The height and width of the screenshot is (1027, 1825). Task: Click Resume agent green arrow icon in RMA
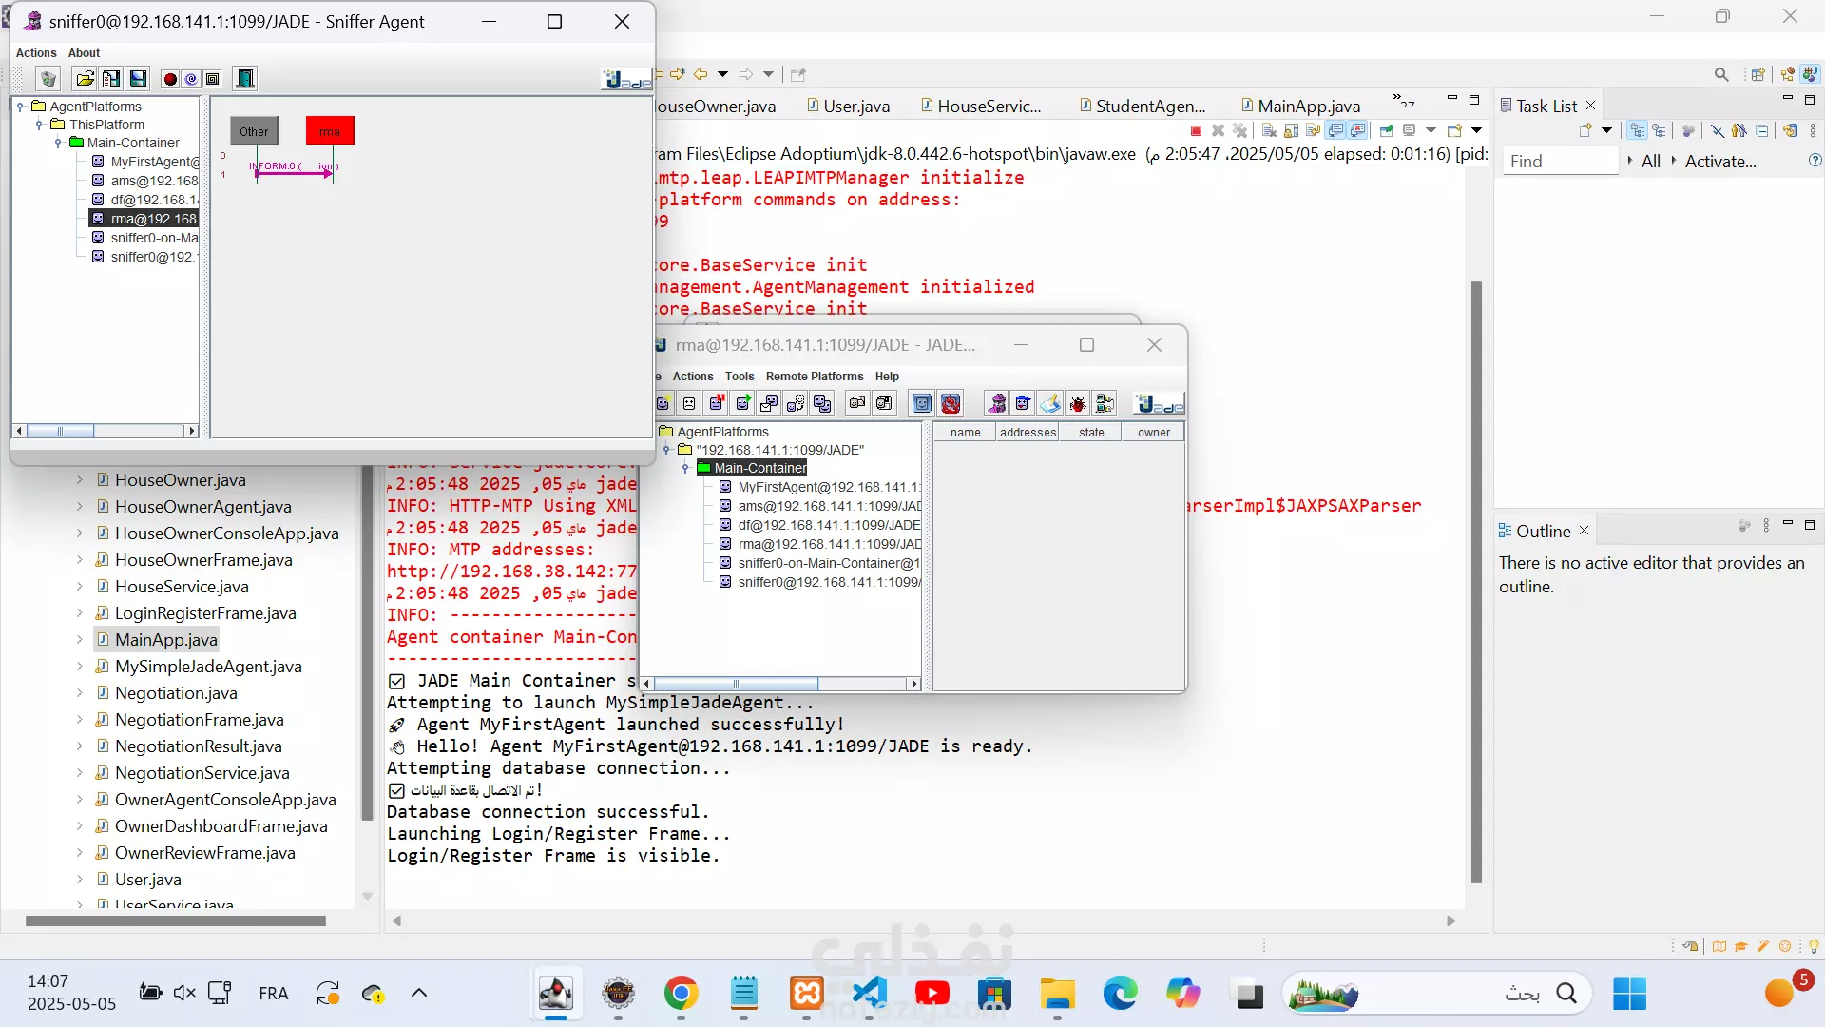coord(743,403)
